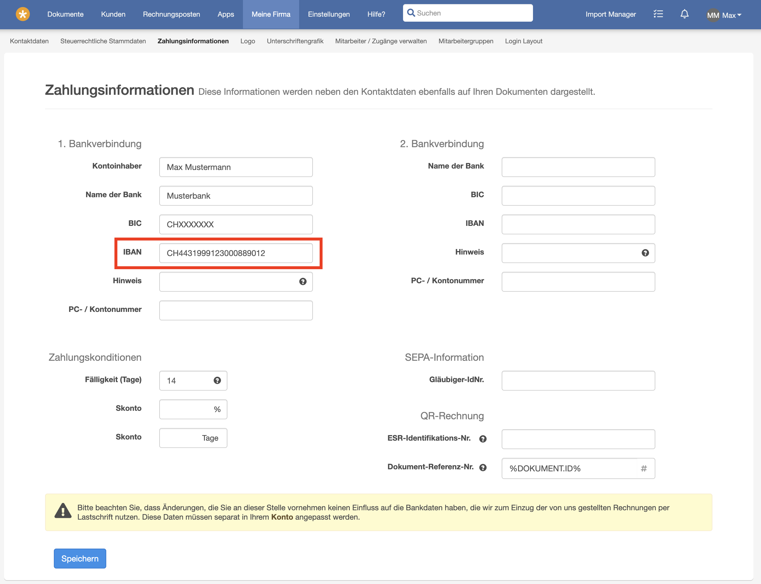Focus the second bank IBAN field

click(578, 225)
